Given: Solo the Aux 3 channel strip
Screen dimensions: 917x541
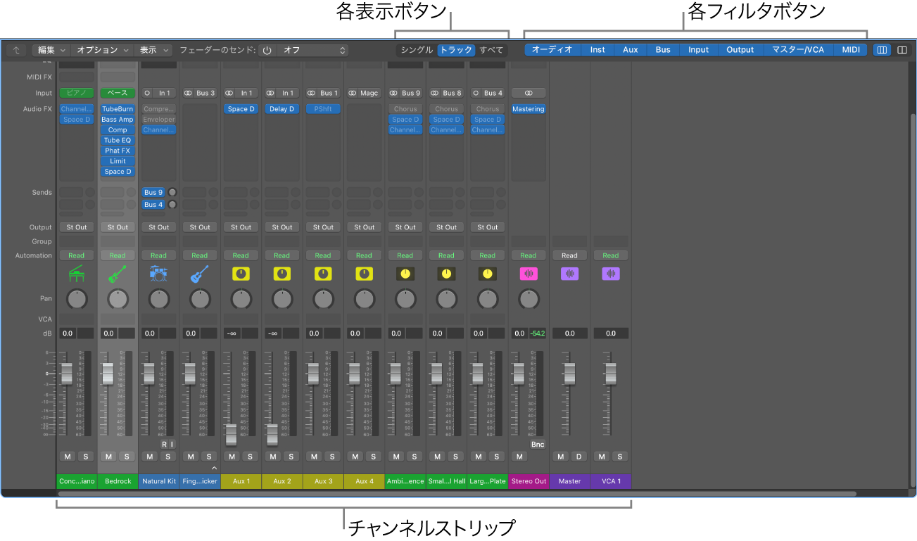Looking at the screenshot, I should [x=332, y=457].
